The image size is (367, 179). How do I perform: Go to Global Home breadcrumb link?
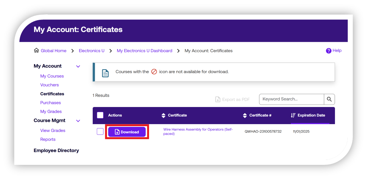pyautogui.click(x=54, y=51)
